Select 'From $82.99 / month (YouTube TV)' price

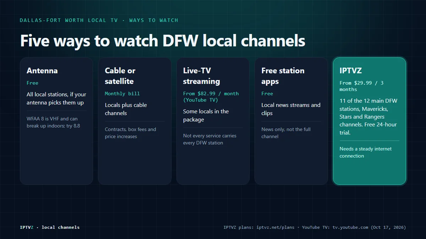pos(211,97)
